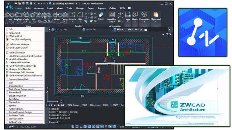The image size is (232, 130).
Task: Toggle Lineweight display in status bar
Action: pos(106,126)
